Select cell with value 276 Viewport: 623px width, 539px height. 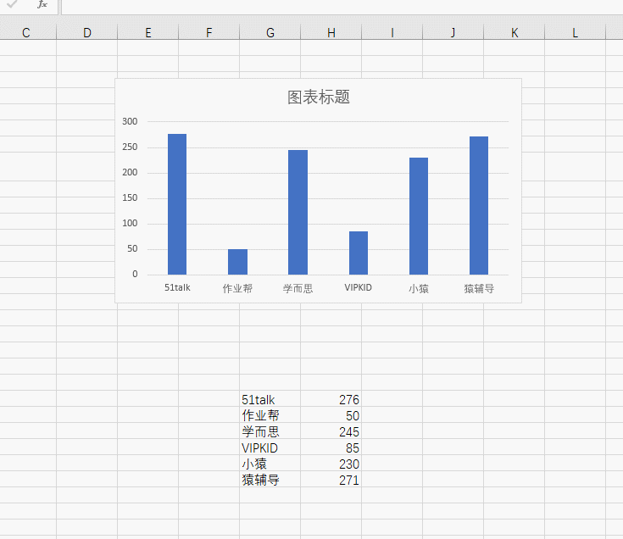[x=331, y=399]
